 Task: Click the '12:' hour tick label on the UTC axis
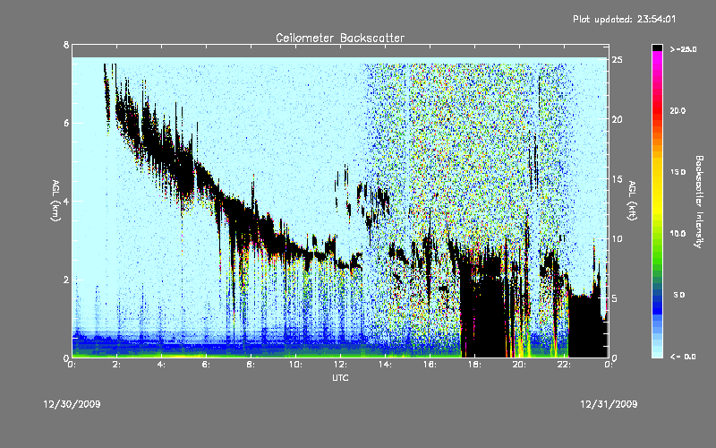(x=340, y=365)
